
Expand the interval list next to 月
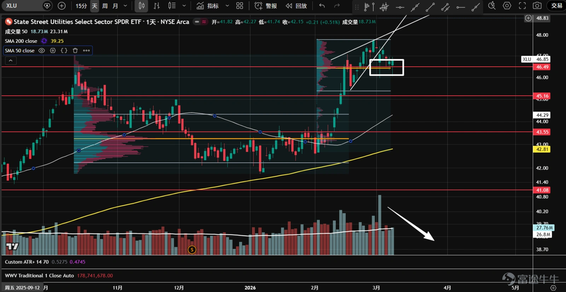coord(125,6)
